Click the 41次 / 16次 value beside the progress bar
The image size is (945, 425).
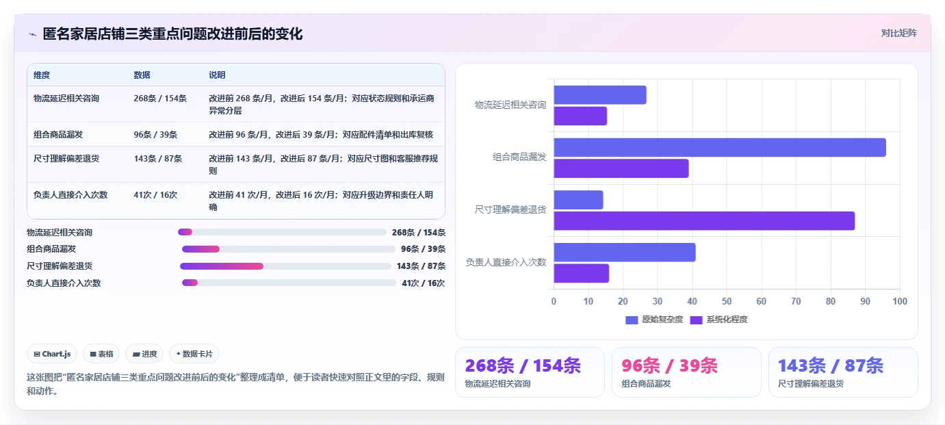pos(424,283)
